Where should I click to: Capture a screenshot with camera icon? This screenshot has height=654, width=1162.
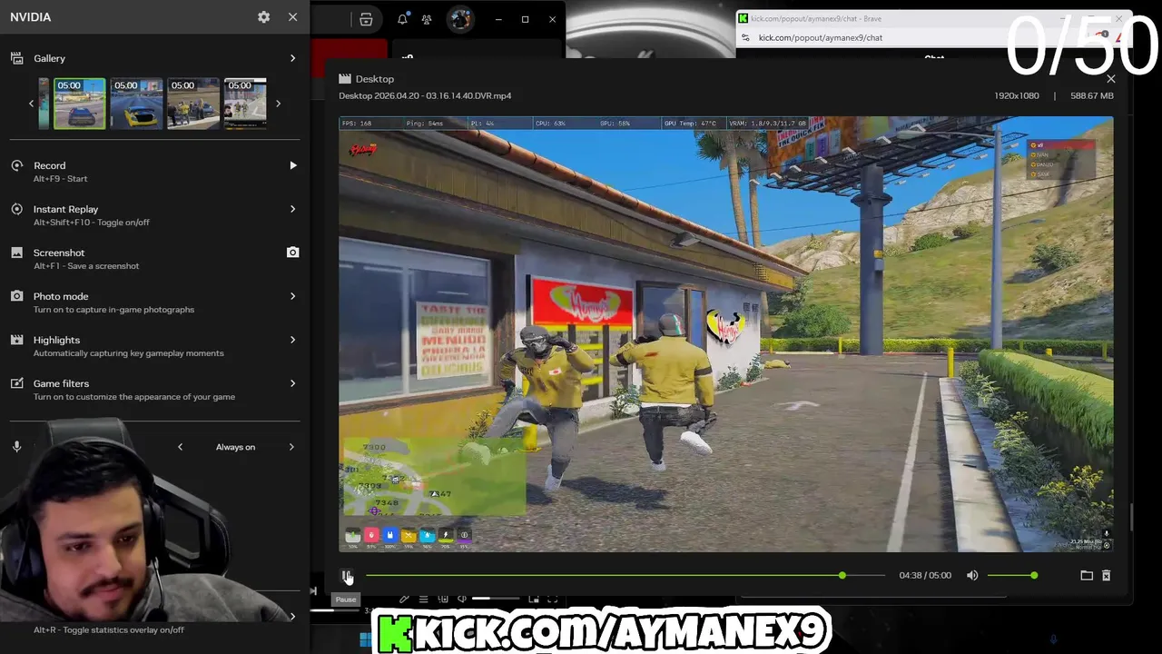click(292, 253)
